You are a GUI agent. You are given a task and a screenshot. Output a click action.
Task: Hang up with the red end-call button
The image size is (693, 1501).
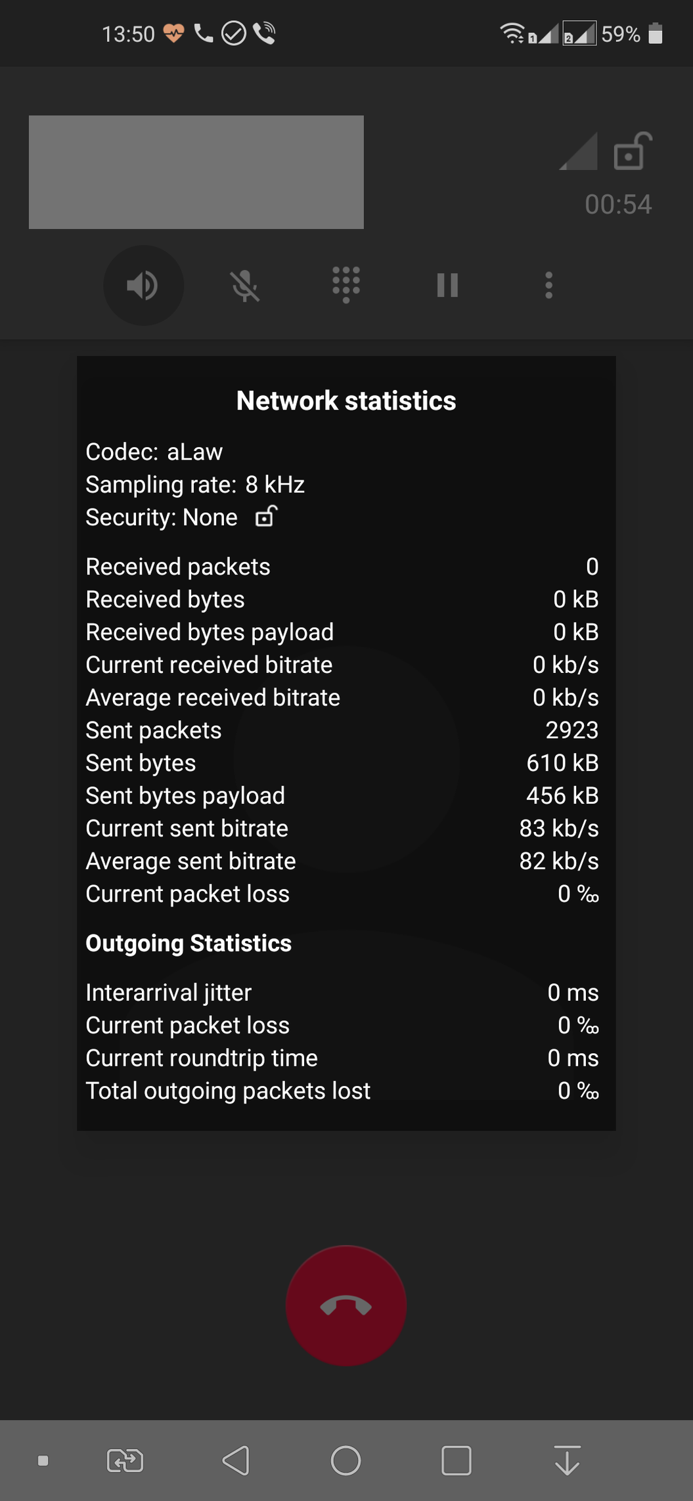(346, 1306)
